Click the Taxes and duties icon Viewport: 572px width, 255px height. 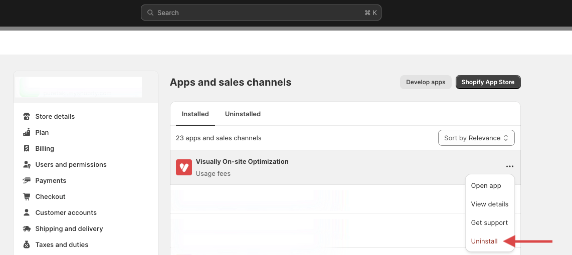point(26,245)
